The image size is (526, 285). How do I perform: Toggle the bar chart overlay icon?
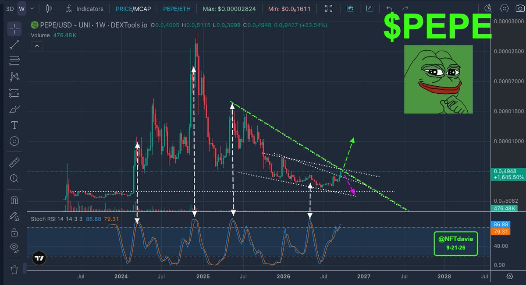[x=370, y=8]
